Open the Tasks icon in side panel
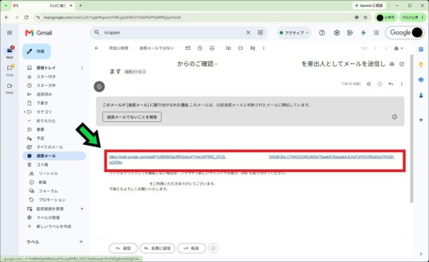This screenshot has width=429, height=262. pyautogui.click(x=421, y=80)
